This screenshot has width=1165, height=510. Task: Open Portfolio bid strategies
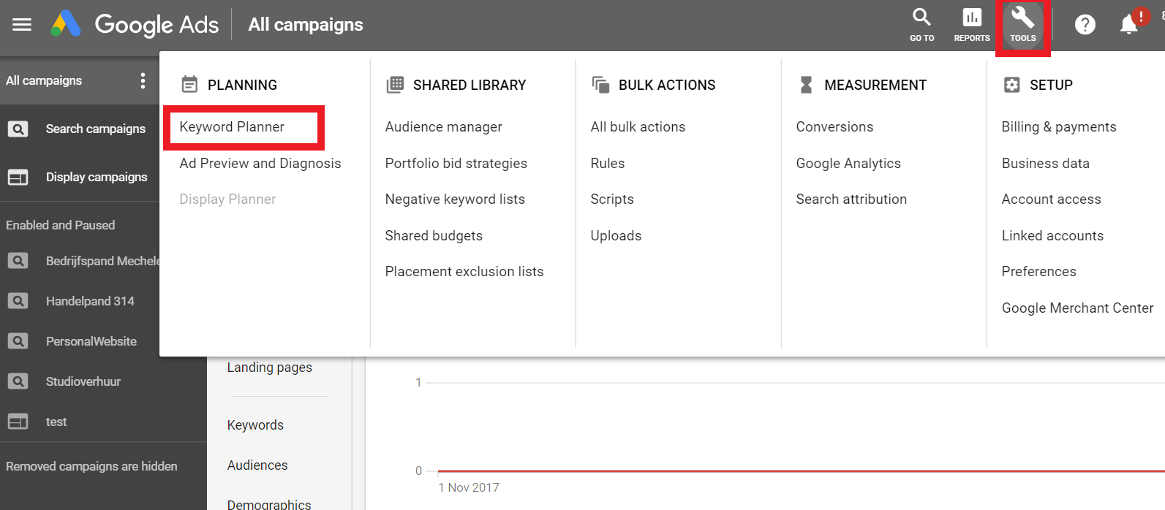[456, 163]
